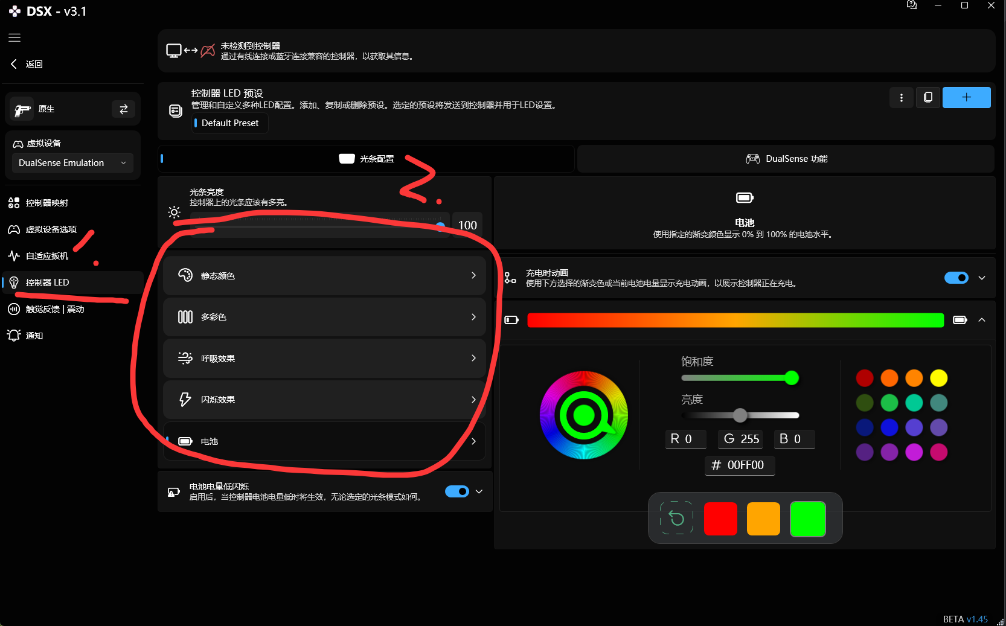Open 自适应扳机 in sidebar

click(x=72, y=256)
